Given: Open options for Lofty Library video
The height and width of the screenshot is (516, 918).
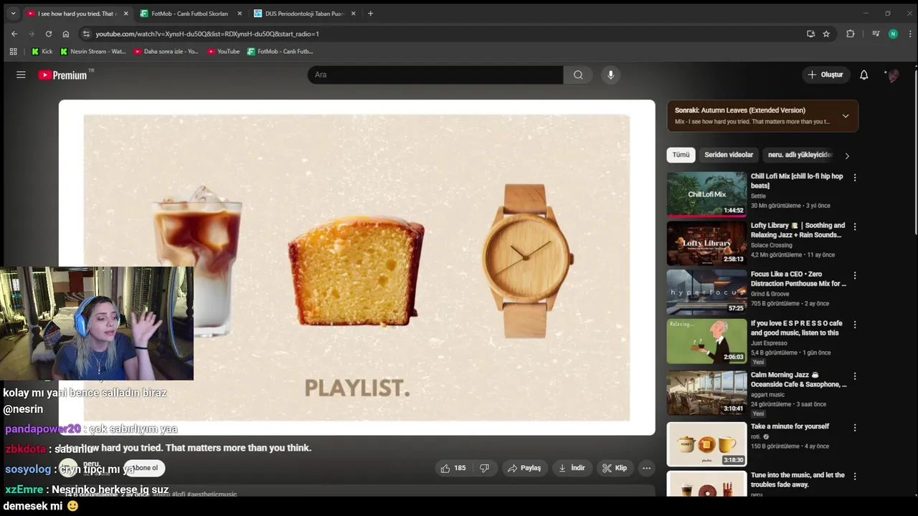Looking at the screenshot, I should (x=854, y=226).
